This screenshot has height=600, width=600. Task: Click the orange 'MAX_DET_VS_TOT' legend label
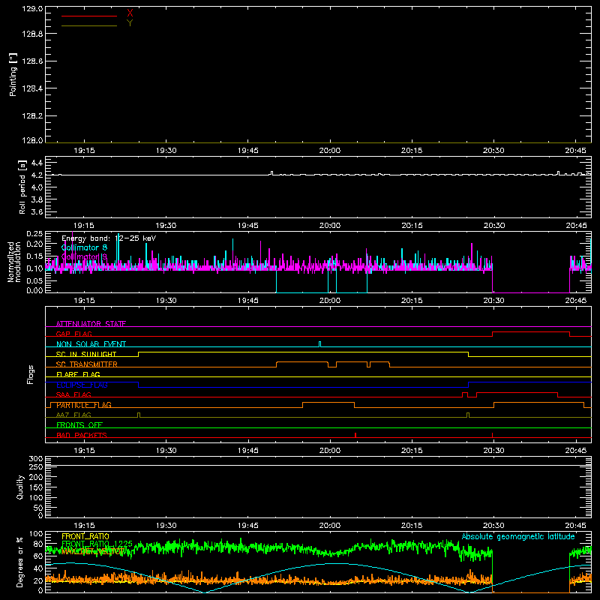[93, 551]
